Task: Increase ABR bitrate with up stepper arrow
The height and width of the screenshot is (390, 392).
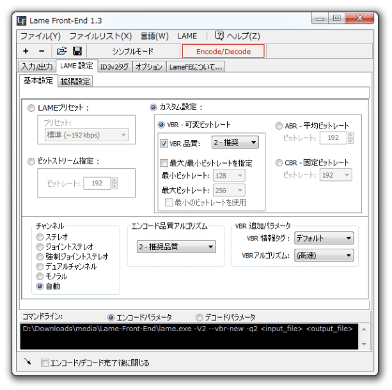Action: coord(350,135)
